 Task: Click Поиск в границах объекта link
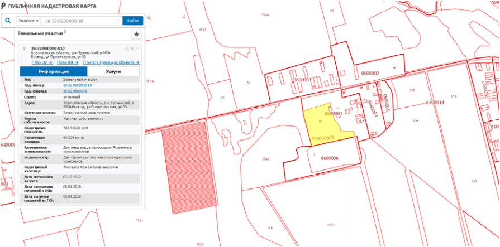click(x=111, y=62)
